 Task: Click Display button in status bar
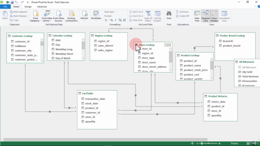[x=234, y=143]
